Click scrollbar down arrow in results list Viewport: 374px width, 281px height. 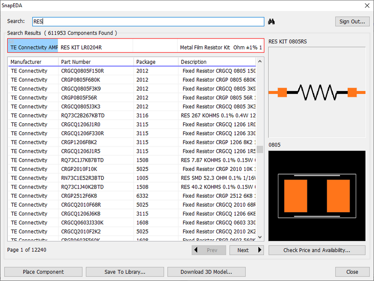pos(260,237)
